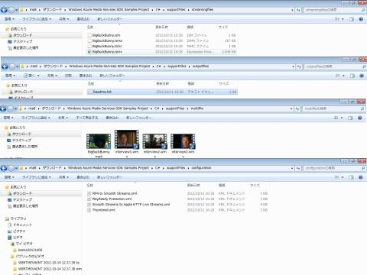Show preview pane in multifile window
This screenshot has width=367, height=275.
[x=350, y=118]
